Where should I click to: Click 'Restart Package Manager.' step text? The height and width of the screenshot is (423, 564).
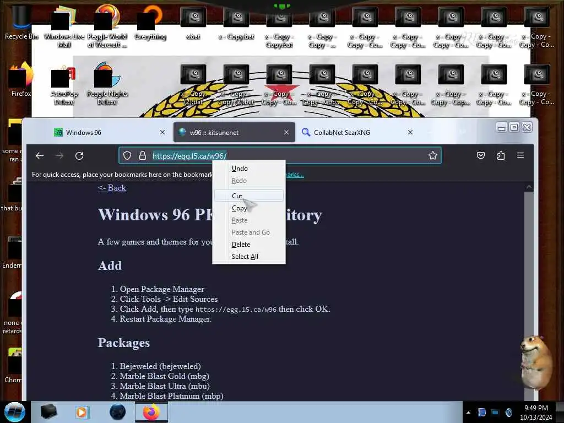(x=165, y=319)
